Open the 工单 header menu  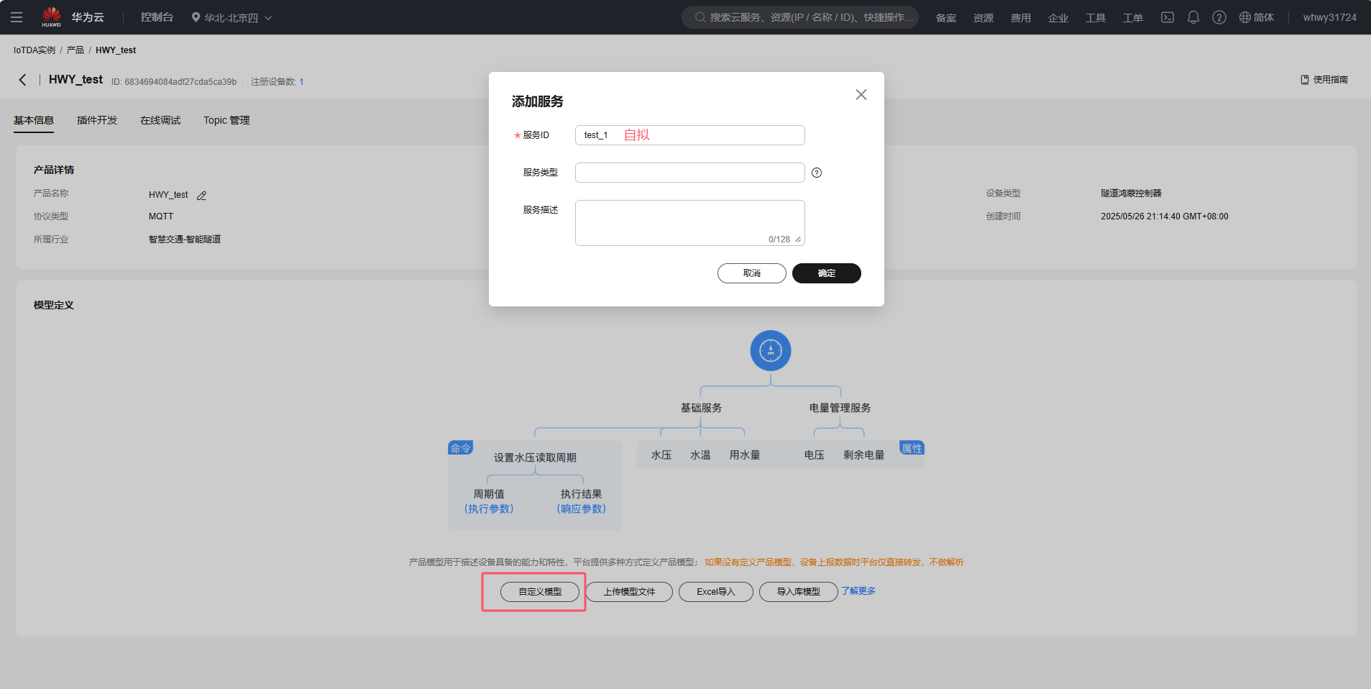click(x=1133, y=17)
